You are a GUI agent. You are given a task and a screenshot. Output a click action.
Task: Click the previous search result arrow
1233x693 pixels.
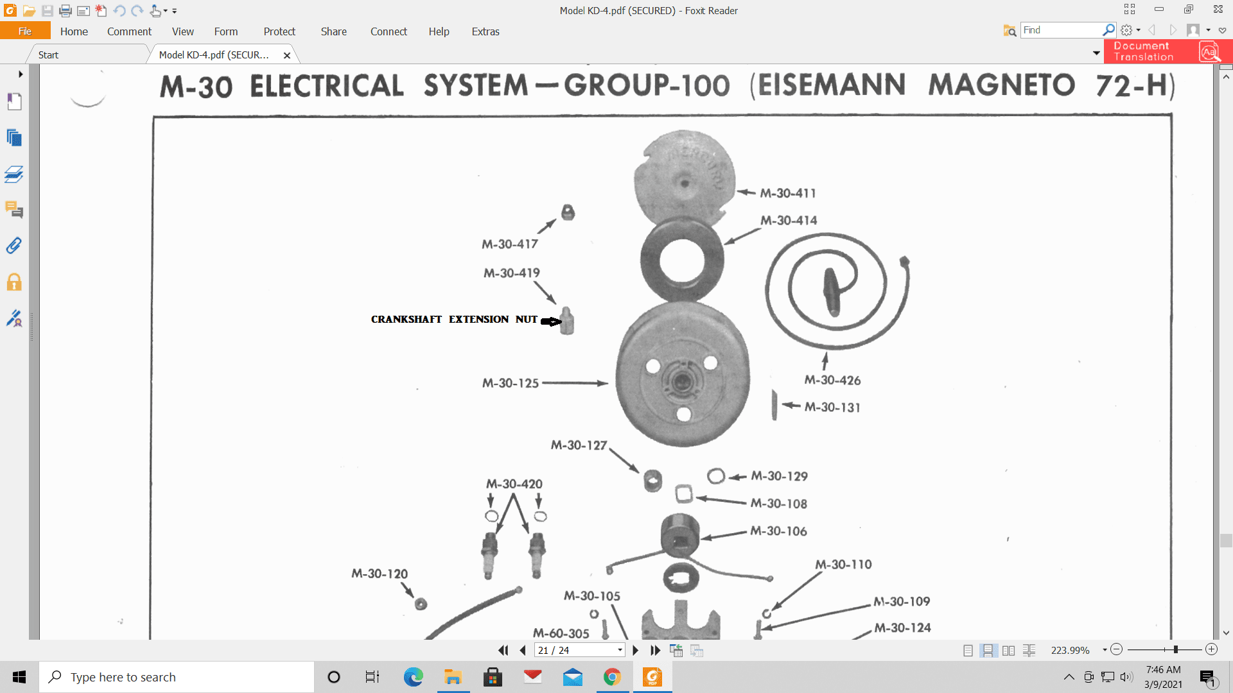pos(1152,30)
